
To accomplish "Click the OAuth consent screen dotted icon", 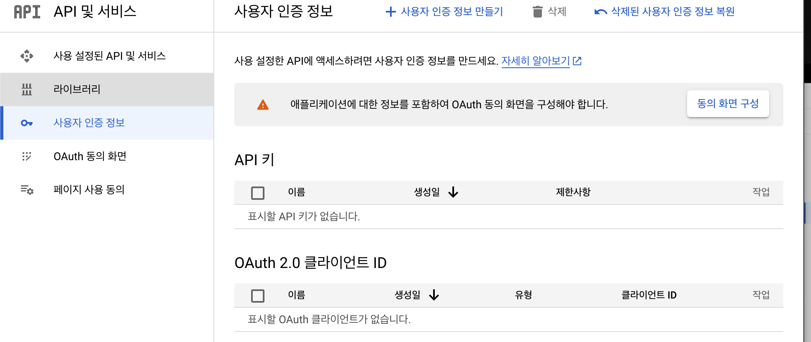I will pos(27,156).
